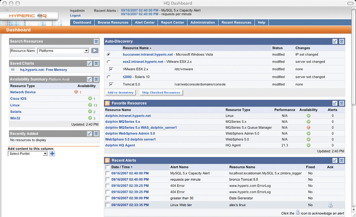Check the select-all alerts header checkbox
Viewport: 356px width, 217px height.
(108, 167)
